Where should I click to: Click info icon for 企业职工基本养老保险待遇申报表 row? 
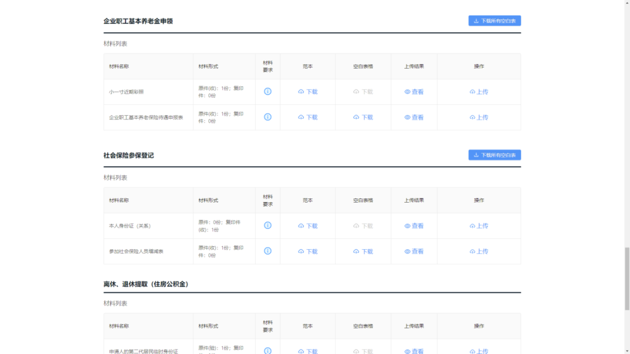point(268,117)
